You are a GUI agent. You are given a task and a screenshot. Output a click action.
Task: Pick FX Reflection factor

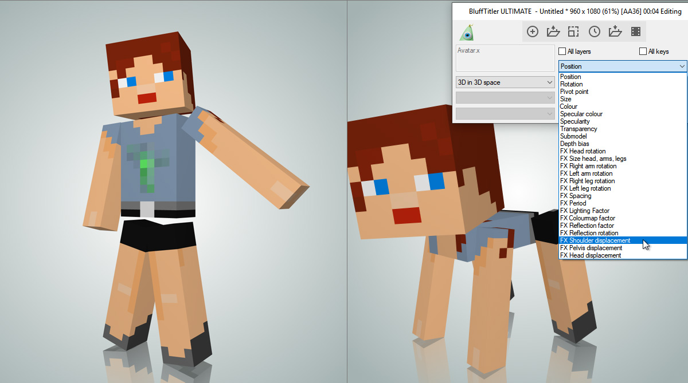pyautogui.click(x=623, y=226)
